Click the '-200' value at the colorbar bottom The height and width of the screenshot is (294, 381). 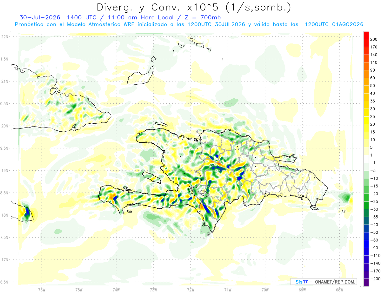click(375, 279)
